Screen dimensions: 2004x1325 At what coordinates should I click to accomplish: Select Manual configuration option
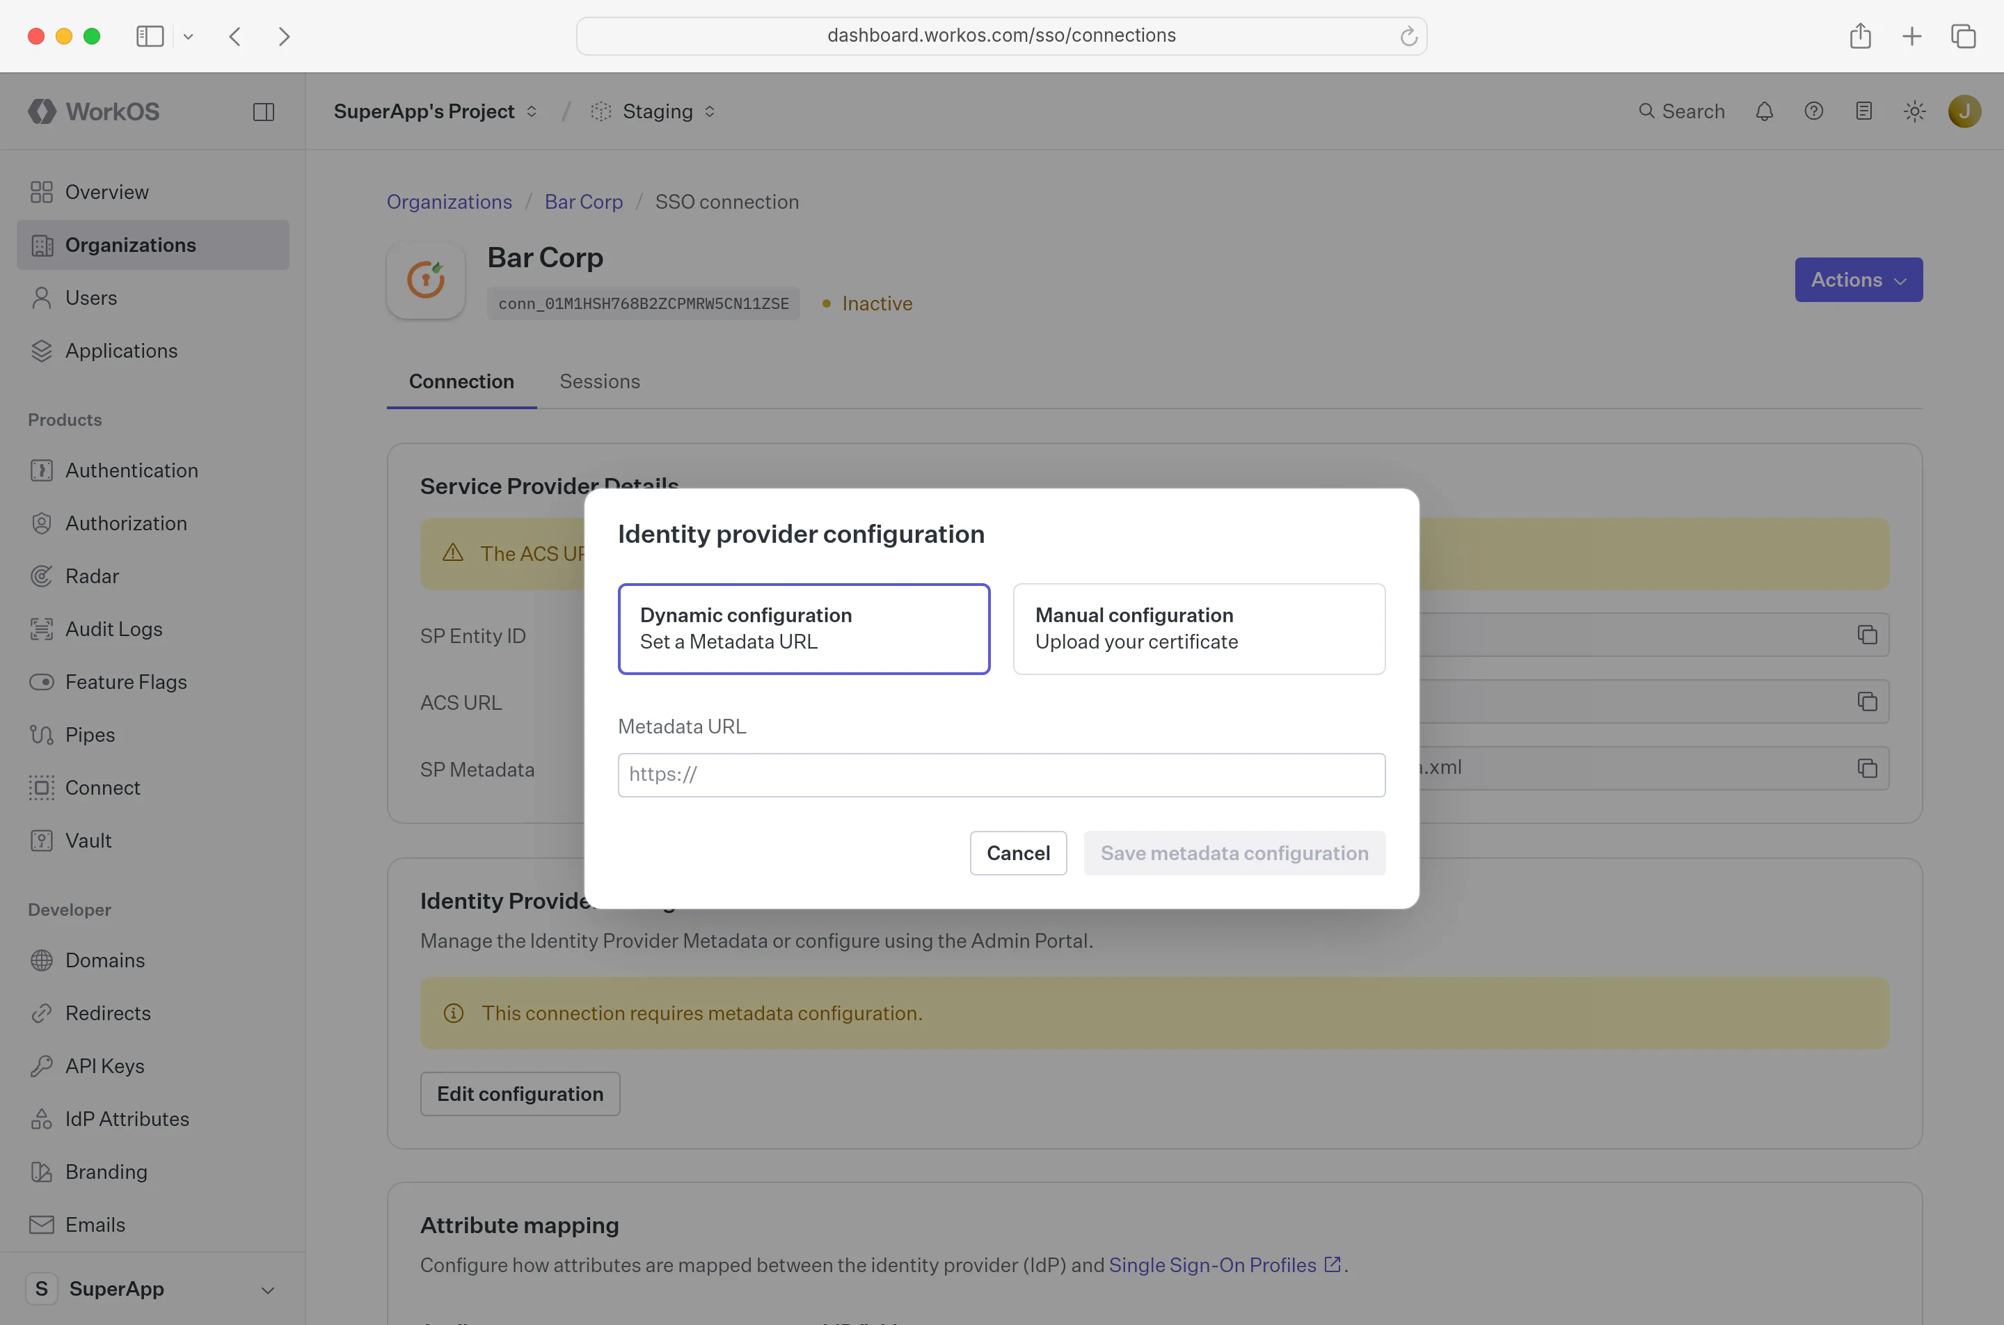[x=1199, y=628]
